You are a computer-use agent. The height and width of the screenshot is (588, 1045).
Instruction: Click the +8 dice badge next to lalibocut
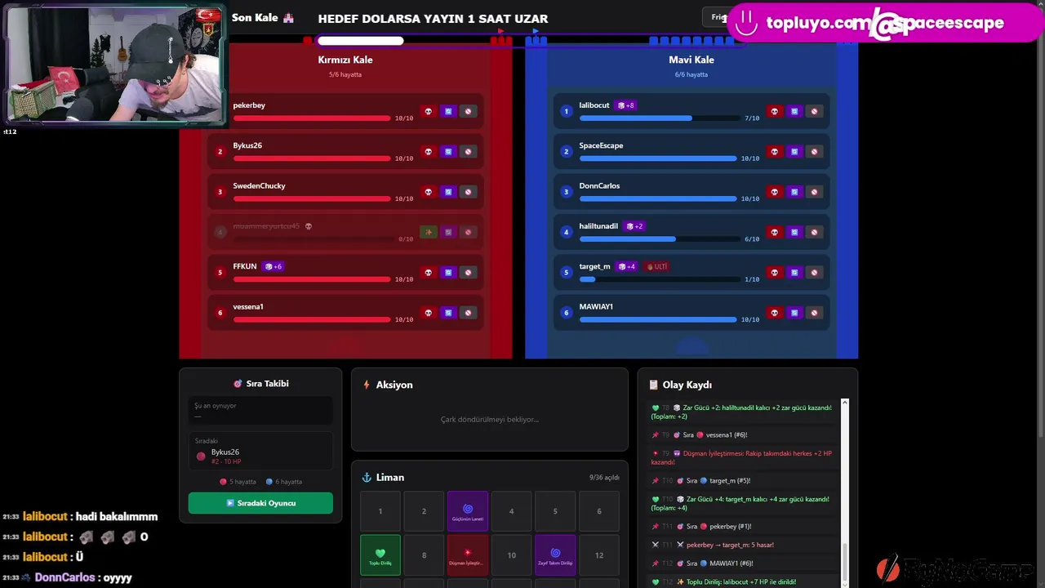tap(626, 105)
